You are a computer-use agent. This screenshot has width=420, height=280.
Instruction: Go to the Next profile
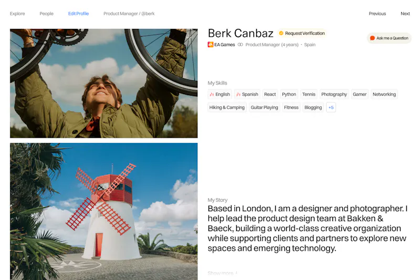405,14
